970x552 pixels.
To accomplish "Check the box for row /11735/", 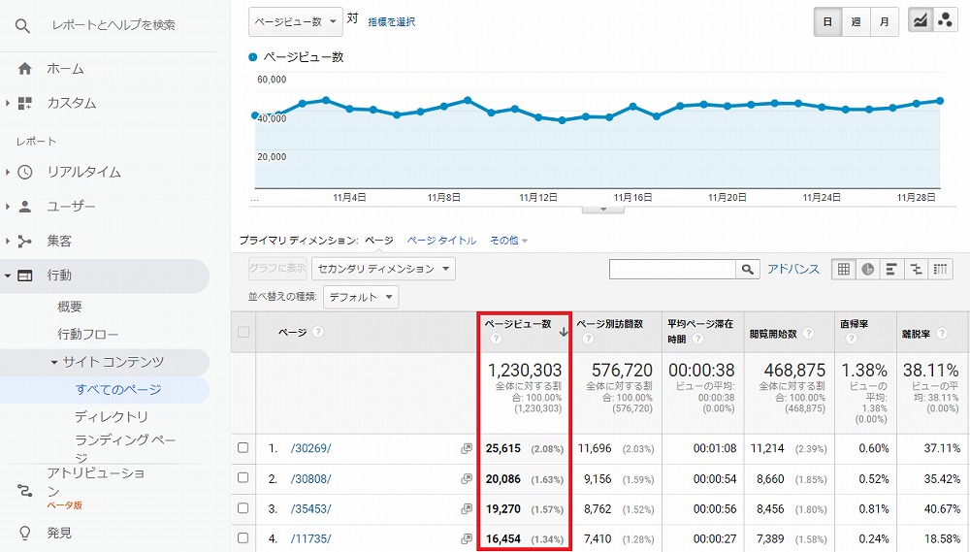I will [x=243, y=537].
